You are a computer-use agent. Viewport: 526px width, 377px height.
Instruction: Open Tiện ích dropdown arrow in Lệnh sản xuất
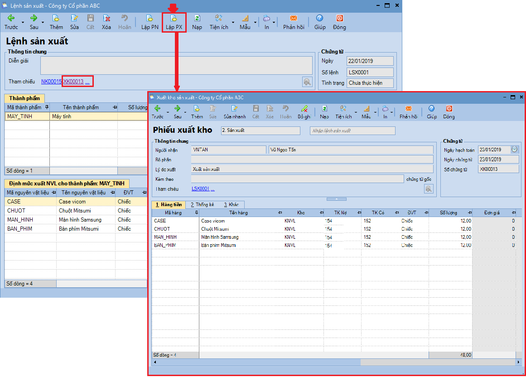point(233,22)
